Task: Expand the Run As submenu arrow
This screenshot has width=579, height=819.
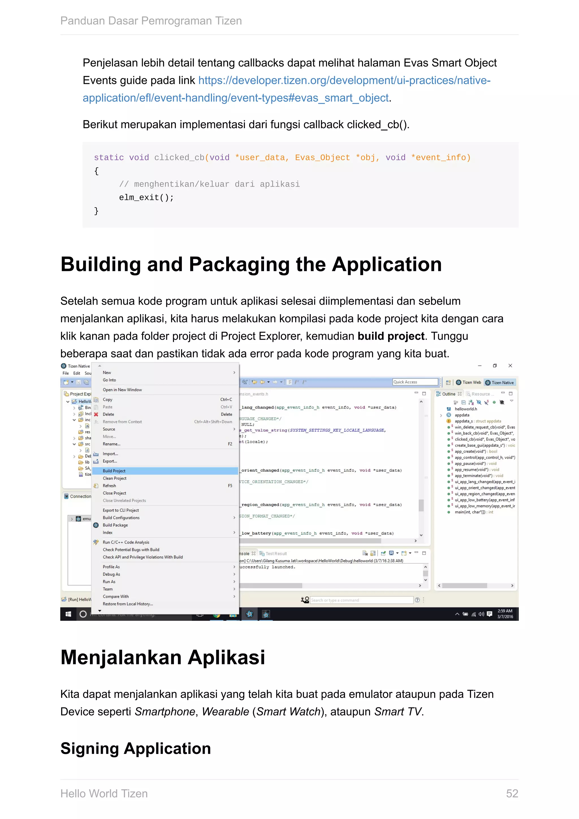Action: point(234,581)
